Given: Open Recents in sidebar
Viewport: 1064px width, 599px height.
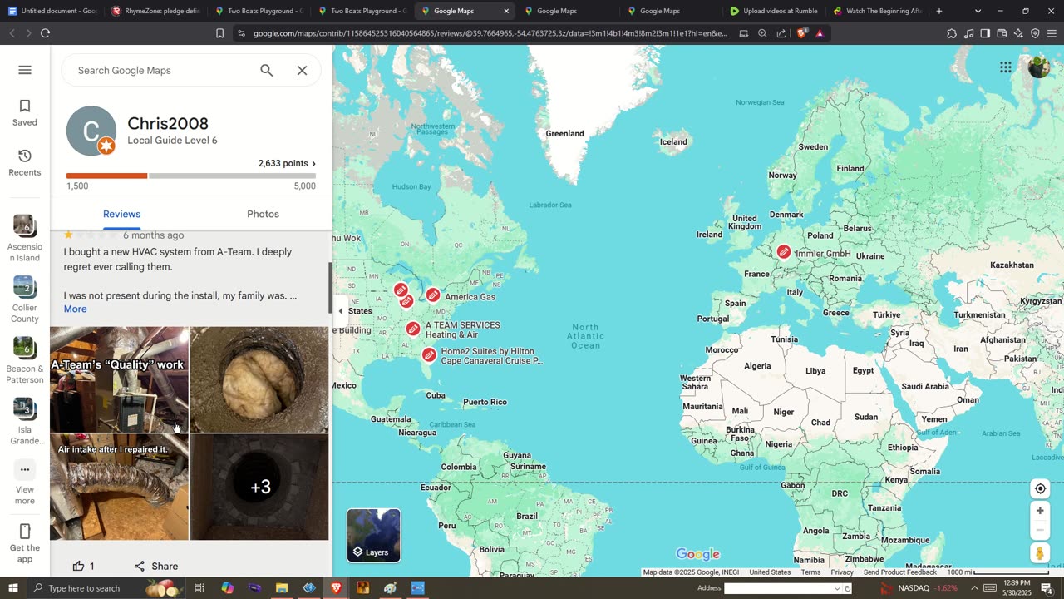Looking at the screenshot, I should tap(25, 163).
